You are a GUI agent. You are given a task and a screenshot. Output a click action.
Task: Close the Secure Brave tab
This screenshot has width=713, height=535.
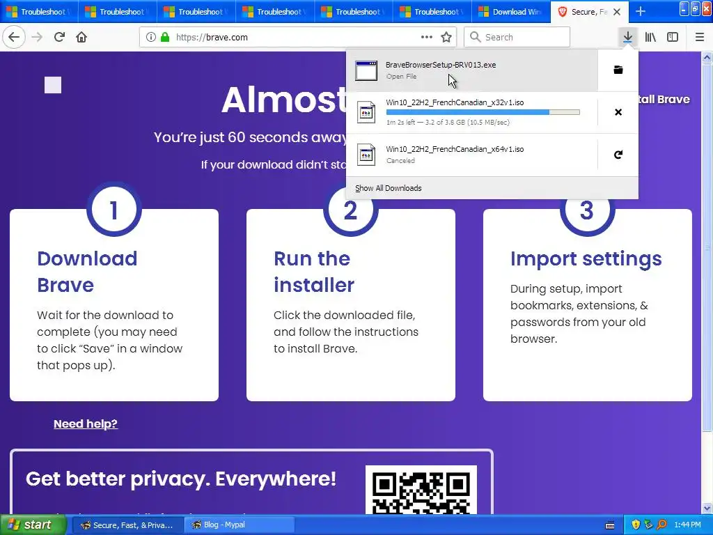pyautogui.click(x=617, y=12)
